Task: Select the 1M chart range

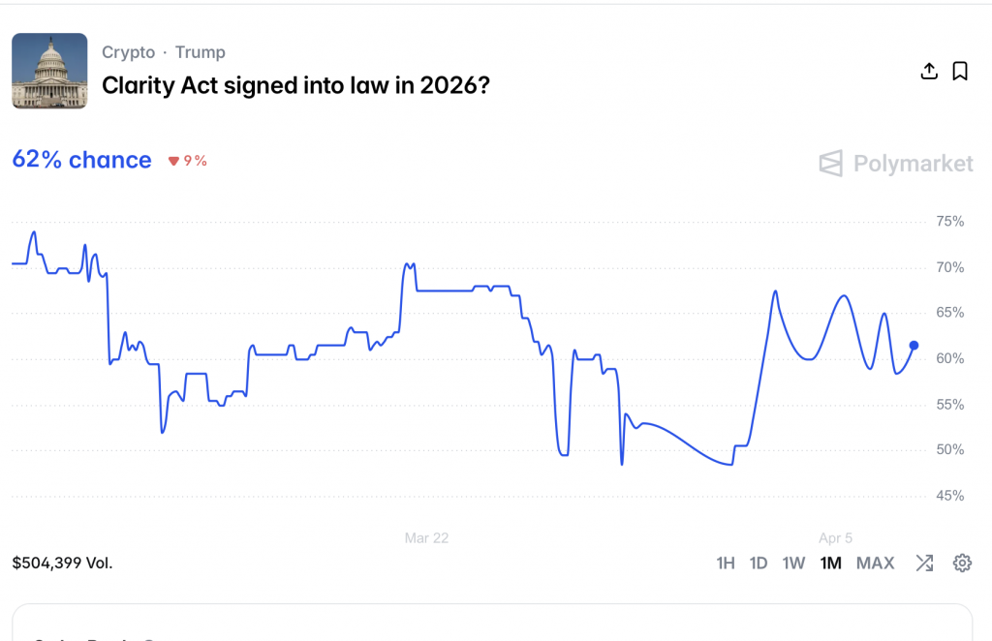Action: point(830,563)
